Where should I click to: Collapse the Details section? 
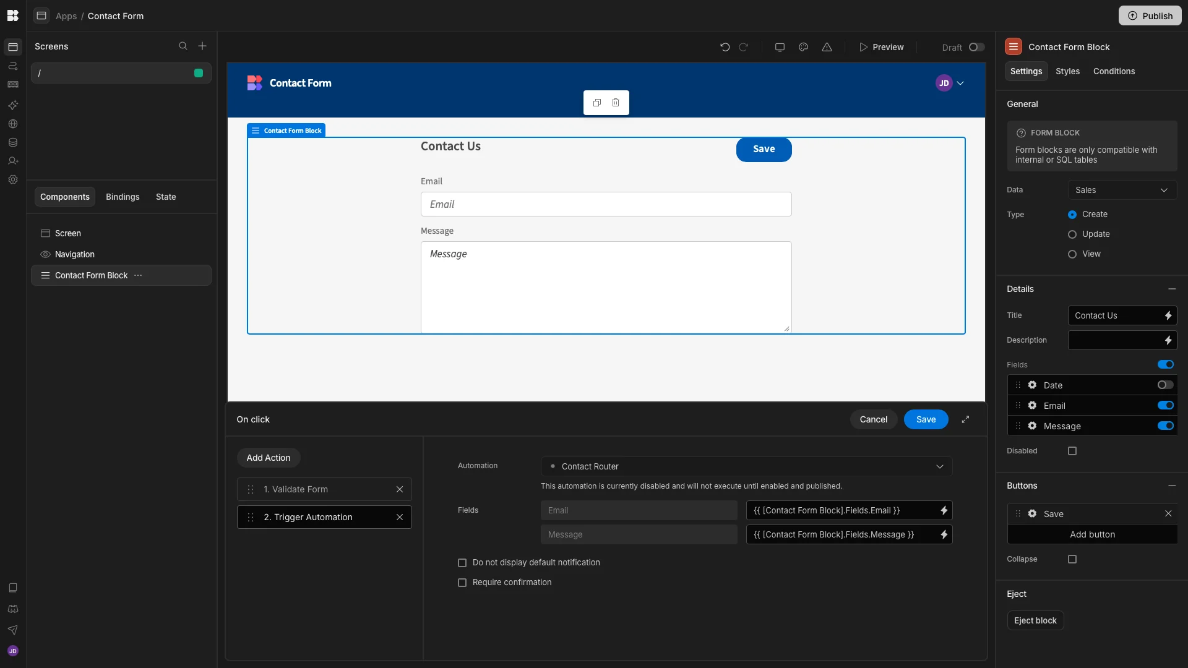pos(1171,289)
